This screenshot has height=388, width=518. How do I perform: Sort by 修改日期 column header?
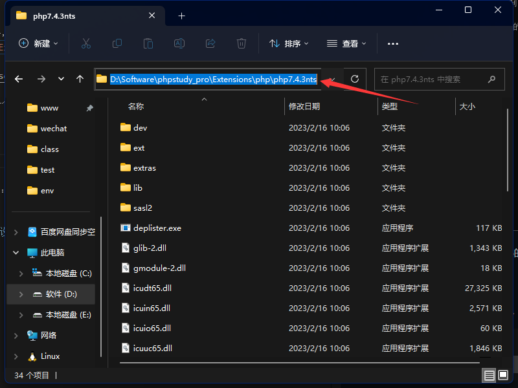coord(304,106)
